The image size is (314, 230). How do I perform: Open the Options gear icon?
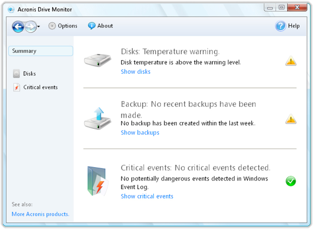52,26
